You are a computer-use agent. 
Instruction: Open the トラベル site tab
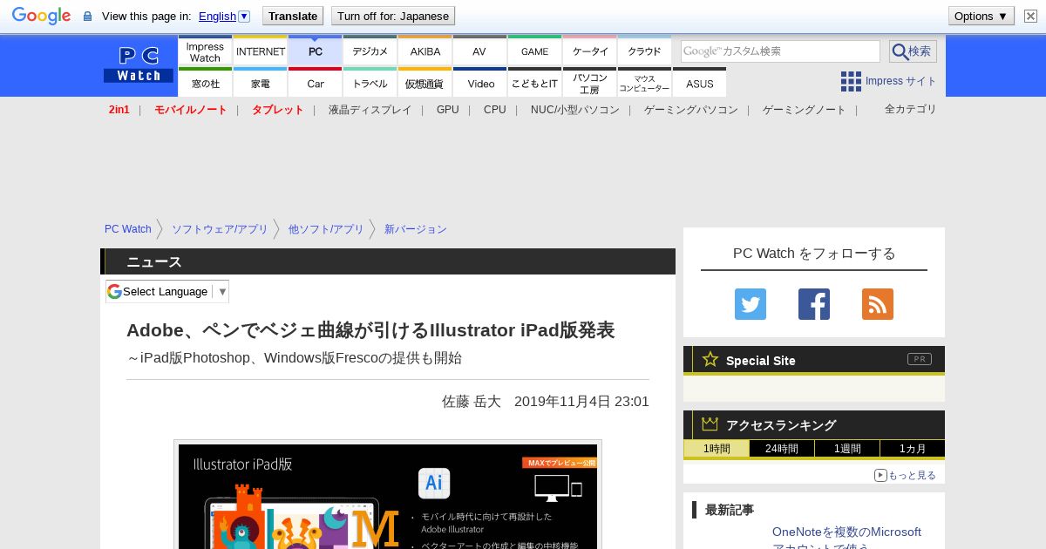click(370, 83)
